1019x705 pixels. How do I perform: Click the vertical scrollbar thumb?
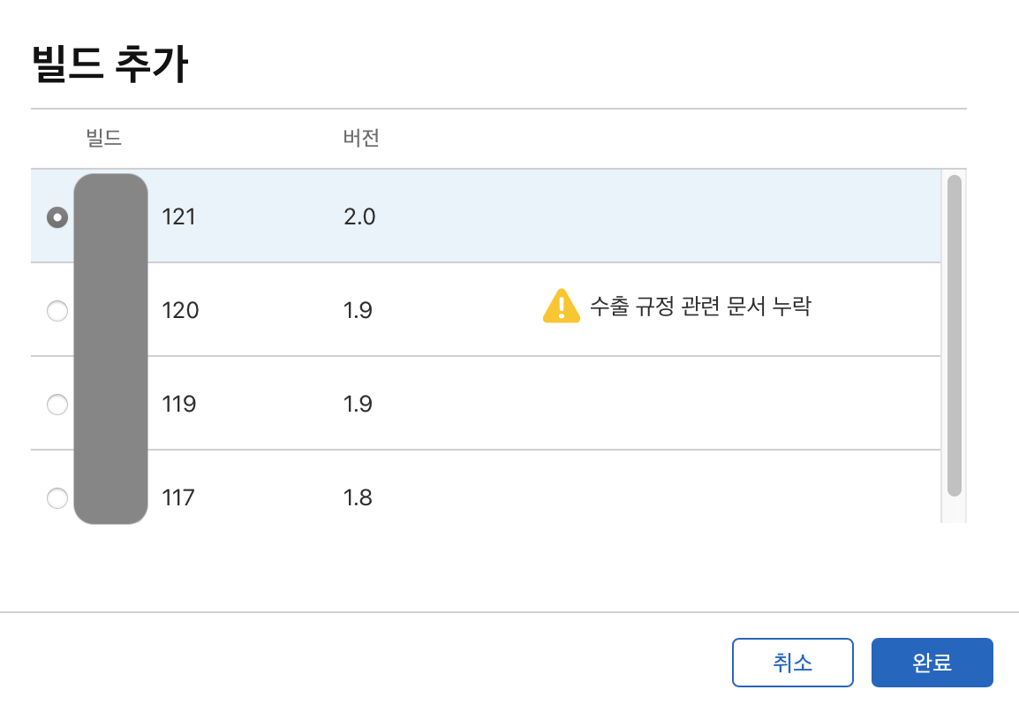point(954,336)
